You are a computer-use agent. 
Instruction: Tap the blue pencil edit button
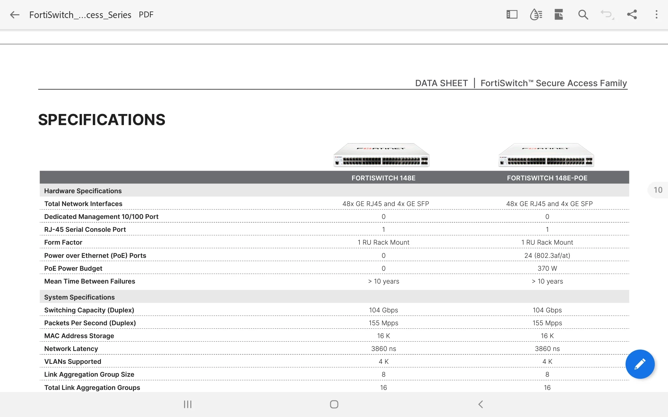640,364
